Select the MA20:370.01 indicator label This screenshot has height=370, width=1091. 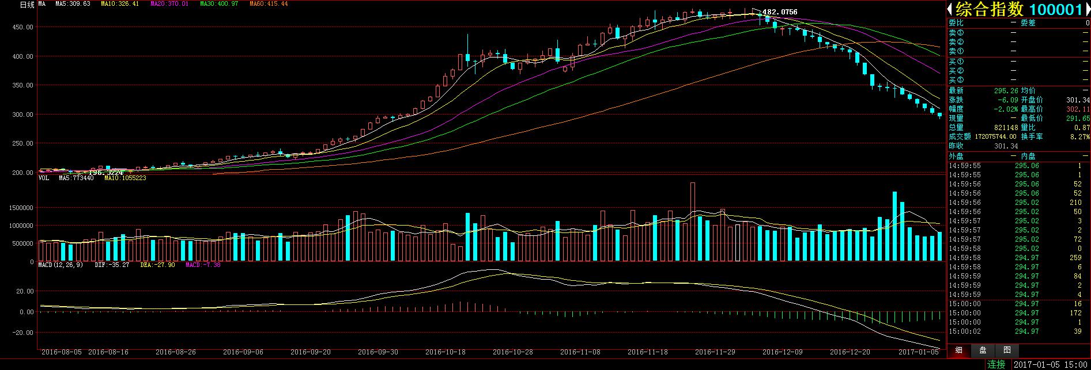point(169,4)
